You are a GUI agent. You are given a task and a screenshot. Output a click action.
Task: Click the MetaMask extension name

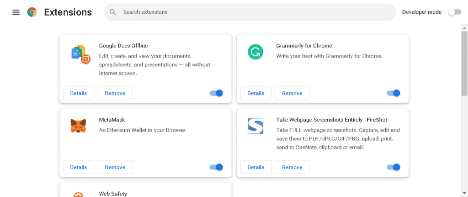pyautogui.click(x=112, y=120)
